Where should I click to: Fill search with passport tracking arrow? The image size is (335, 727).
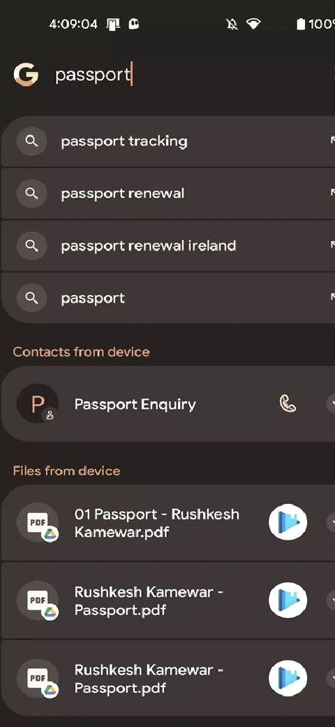point(332,141)
